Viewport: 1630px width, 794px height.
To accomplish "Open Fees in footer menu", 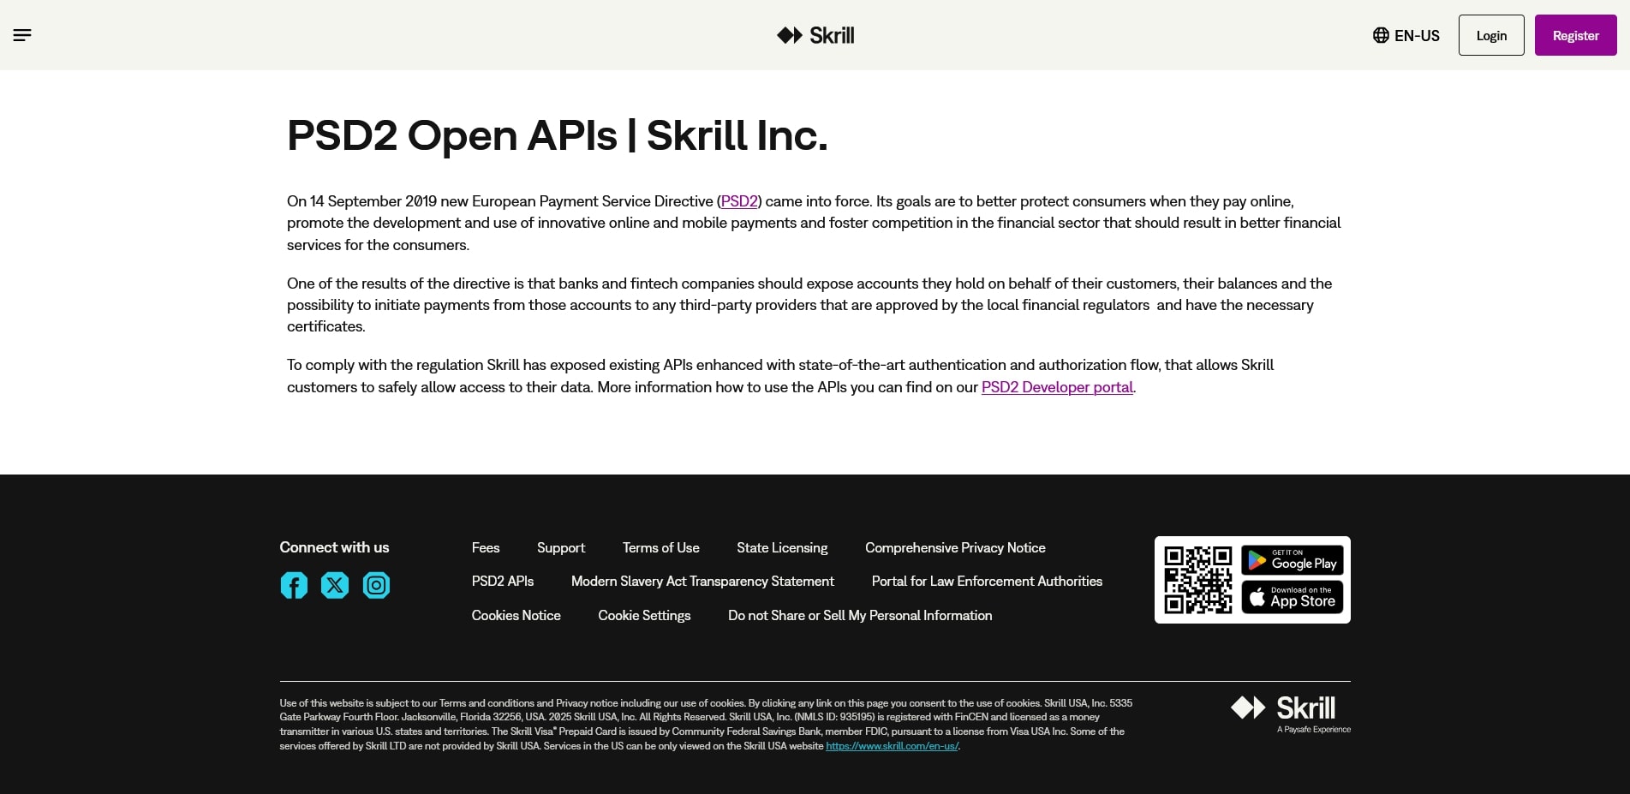I will (x=486, y=548).
